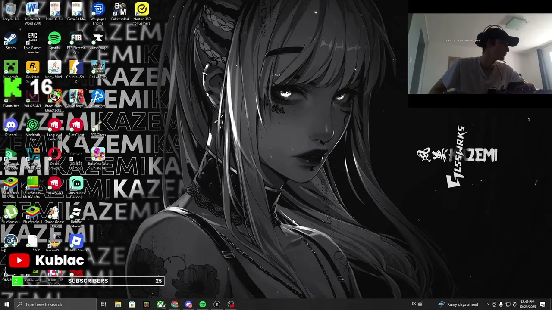Open League of Legends shortcut

pyautogui.click(x=54, y=130)
